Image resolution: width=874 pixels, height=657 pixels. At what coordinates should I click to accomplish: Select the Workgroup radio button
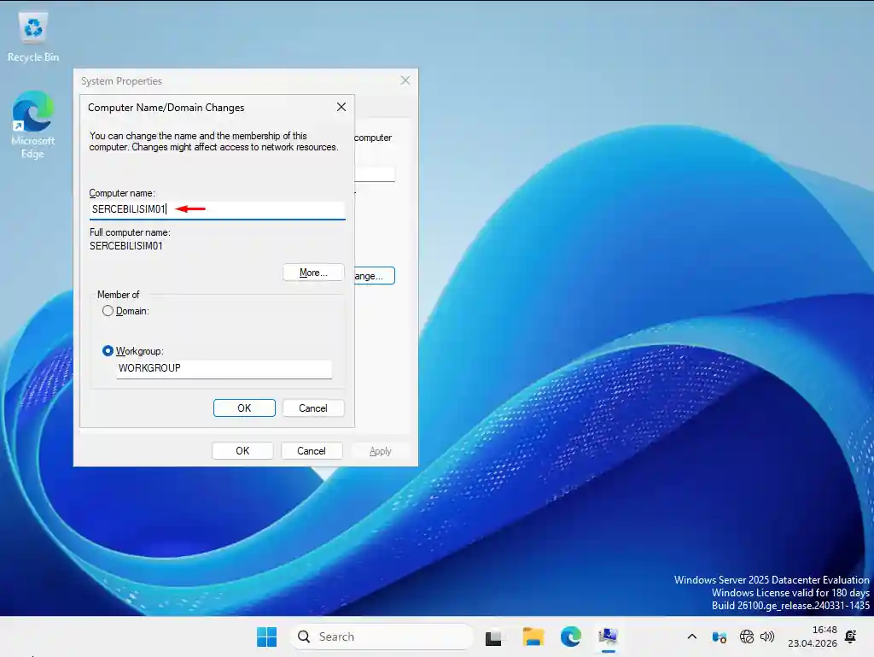coord(108,351)
